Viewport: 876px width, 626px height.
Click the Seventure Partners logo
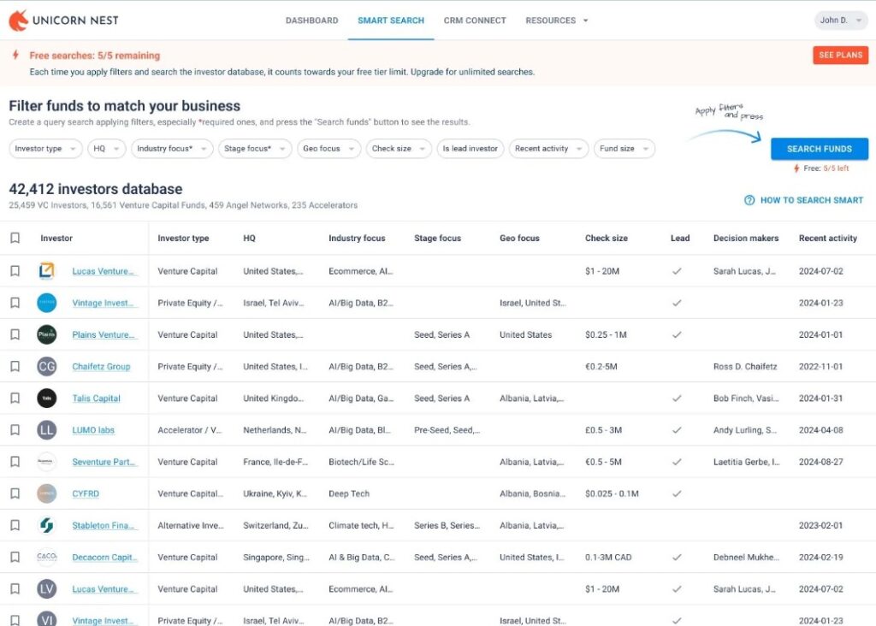click(x=46, y=462)
